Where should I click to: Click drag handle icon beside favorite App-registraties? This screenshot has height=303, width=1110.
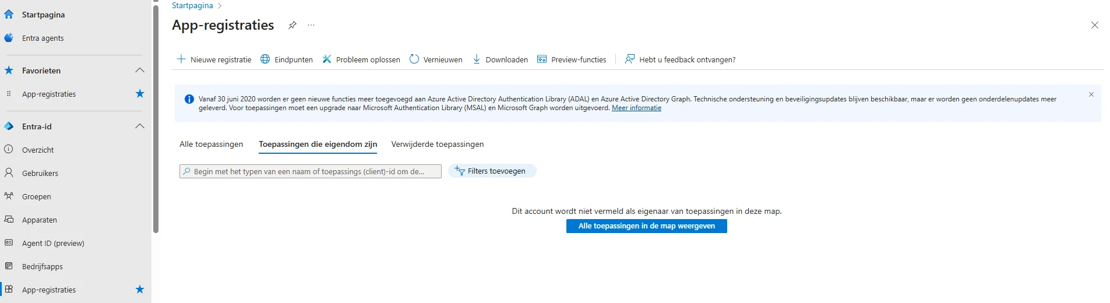pos(9,94)
